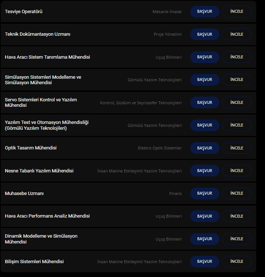Click İNCELE for Bilişim Sistemleri Mühendisi

(x=237, y=262)
